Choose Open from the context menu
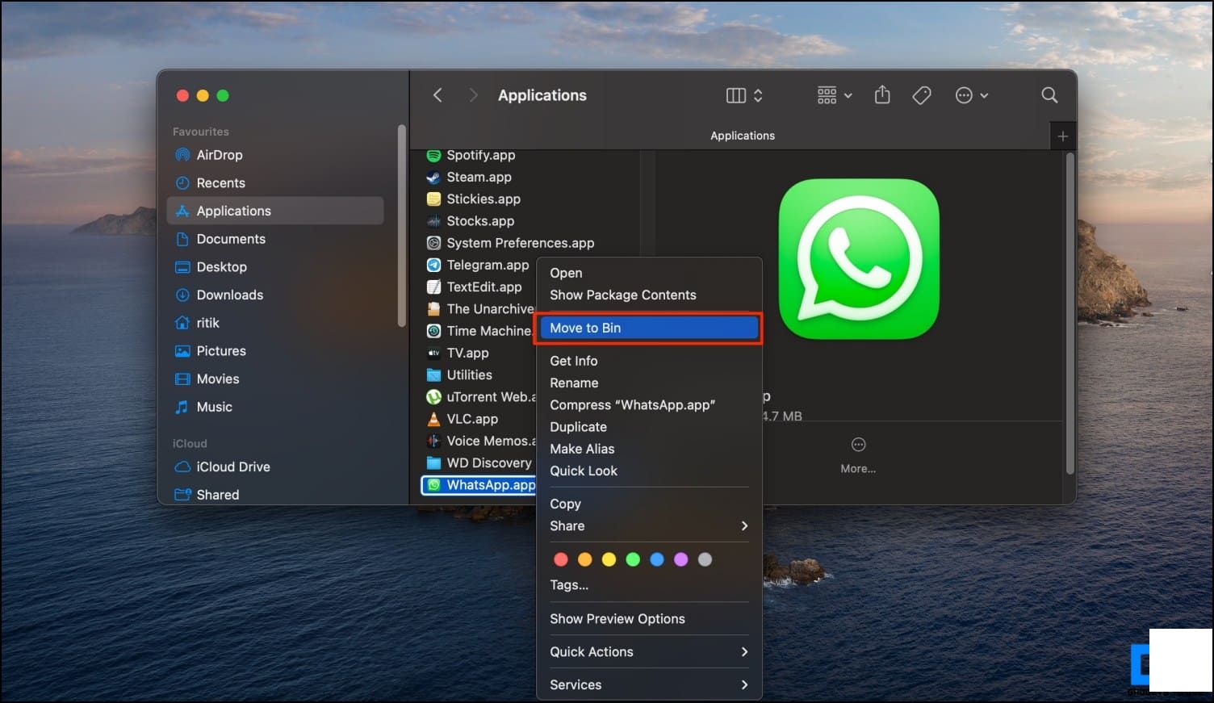 tap(649, 273)
